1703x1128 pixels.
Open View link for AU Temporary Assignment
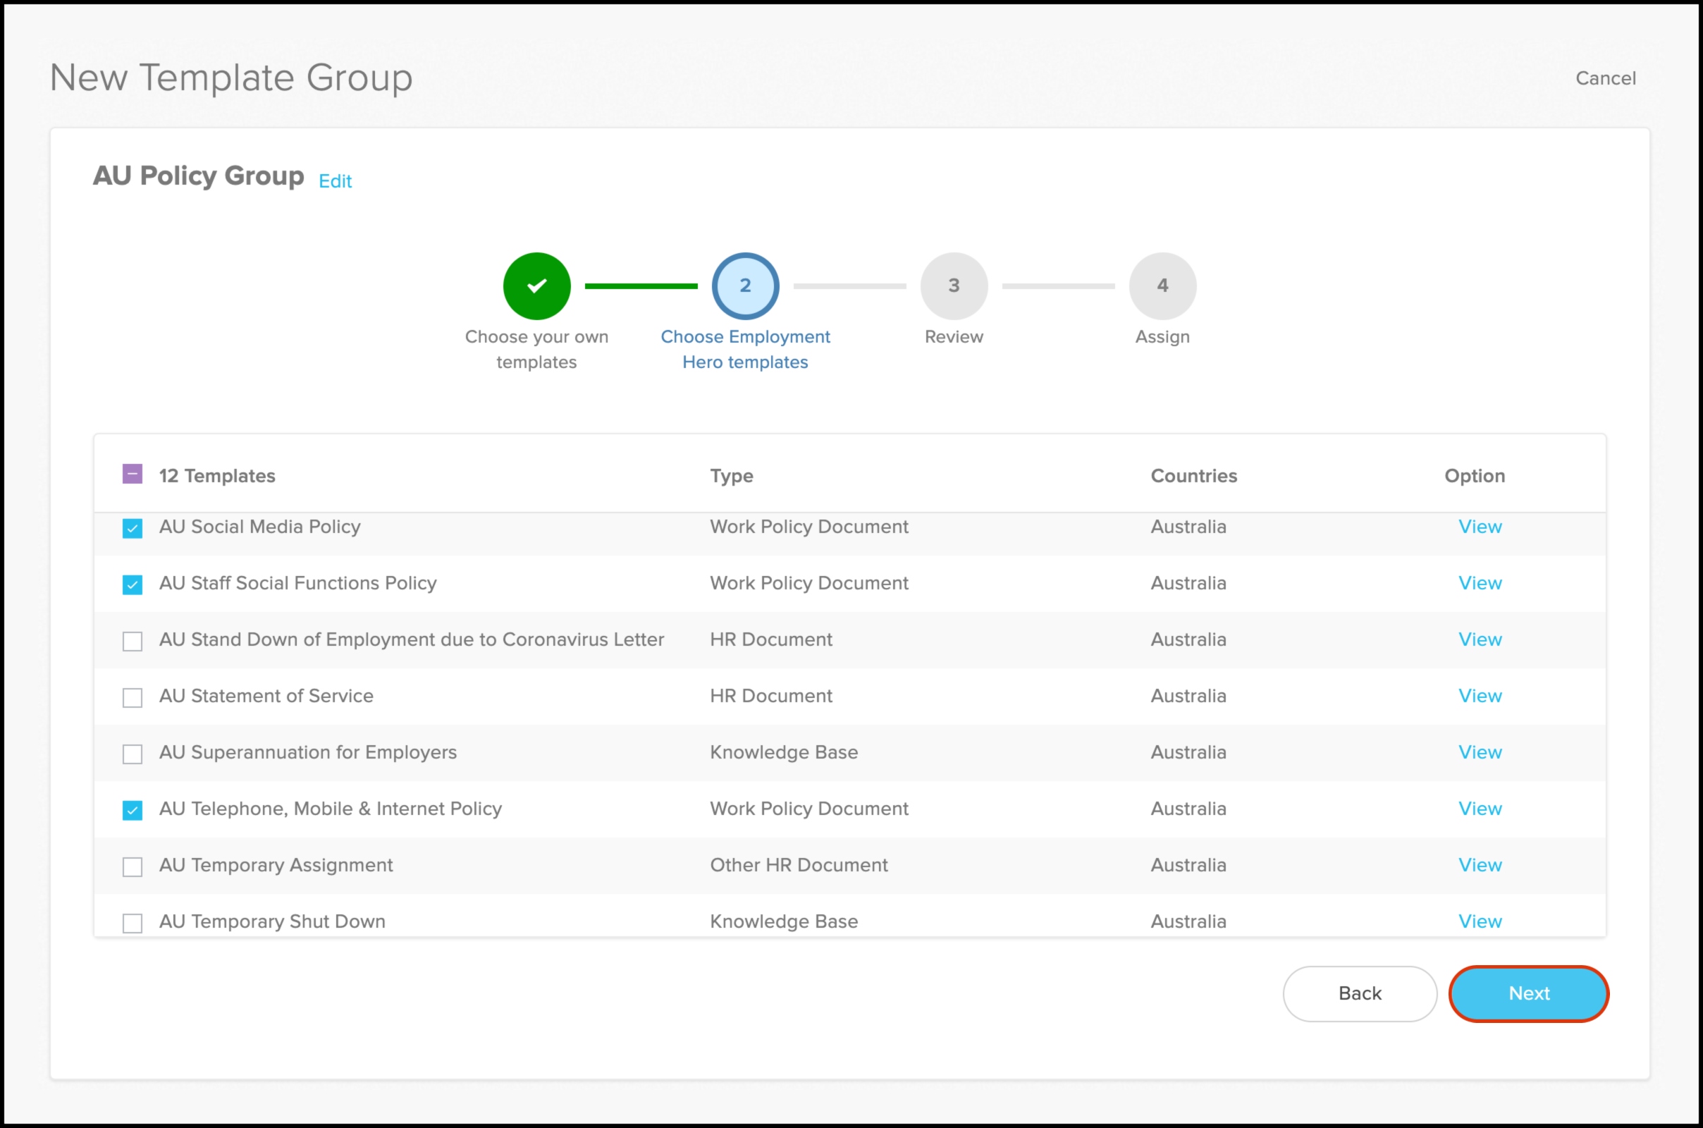[1480, 865]
